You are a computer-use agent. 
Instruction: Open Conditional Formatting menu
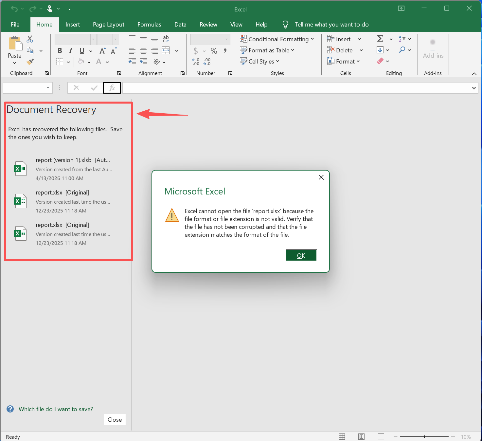pos(277,39)
